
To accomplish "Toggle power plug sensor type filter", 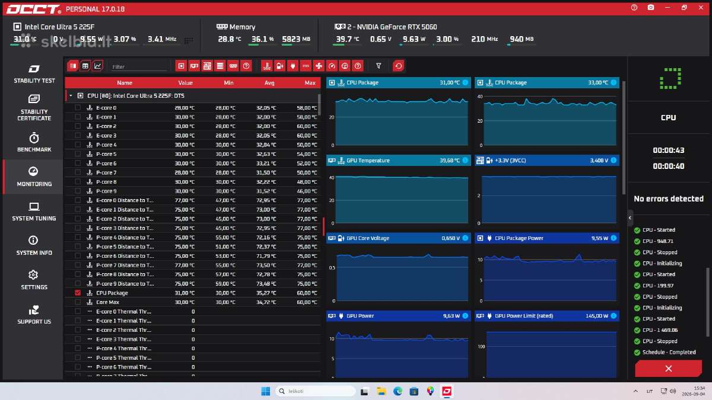I will pos(293,66).
